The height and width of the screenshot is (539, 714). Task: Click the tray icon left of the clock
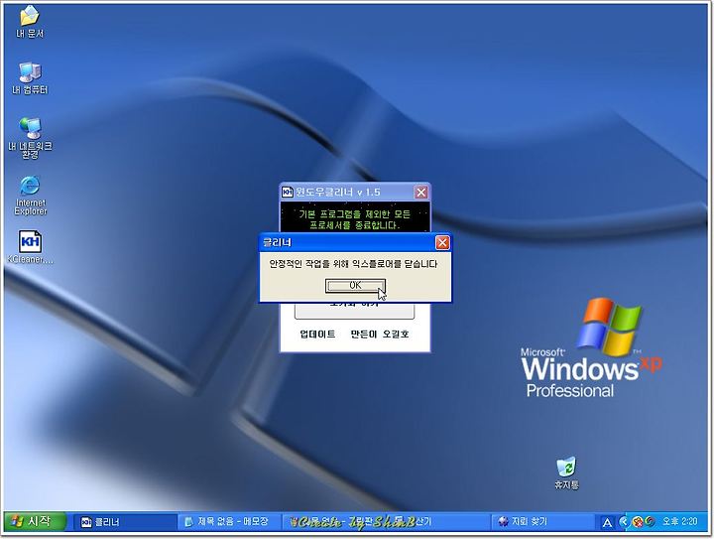pos(650,522)
